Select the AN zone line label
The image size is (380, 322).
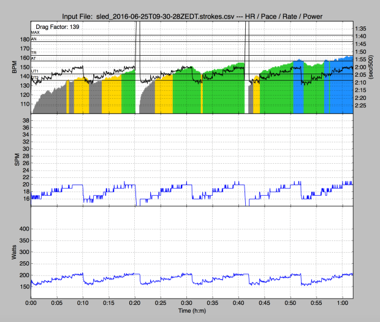(x=34, y=39)
